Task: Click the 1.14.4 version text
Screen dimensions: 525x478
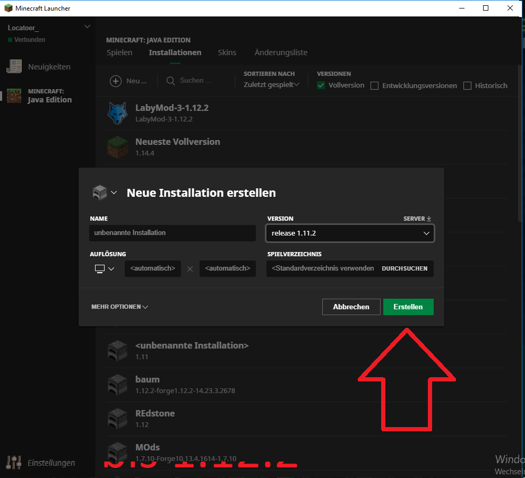Action: pos(144,153)
